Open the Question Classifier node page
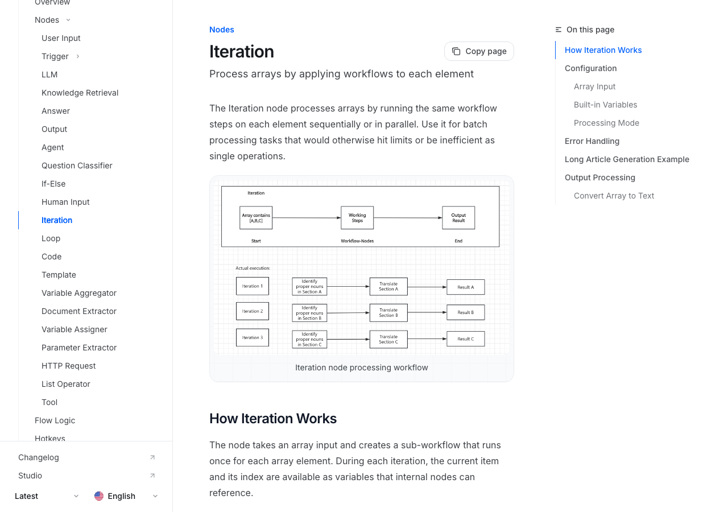728x512 pixels. click(x=77, y=166)
